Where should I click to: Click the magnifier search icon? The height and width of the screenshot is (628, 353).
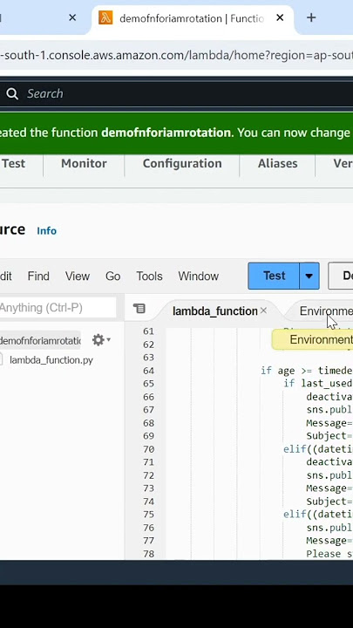tap(12, 93)
